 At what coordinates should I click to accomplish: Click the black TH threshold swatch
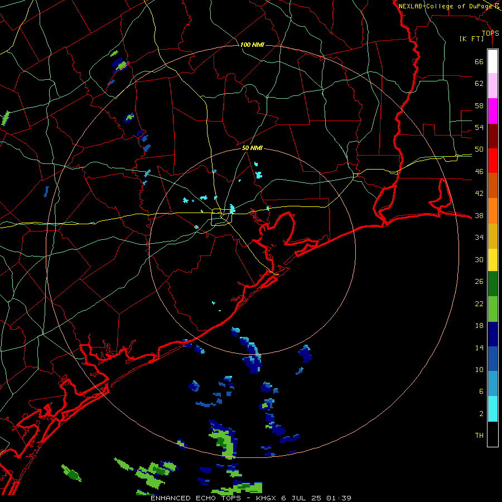click(x=493, y=434)
